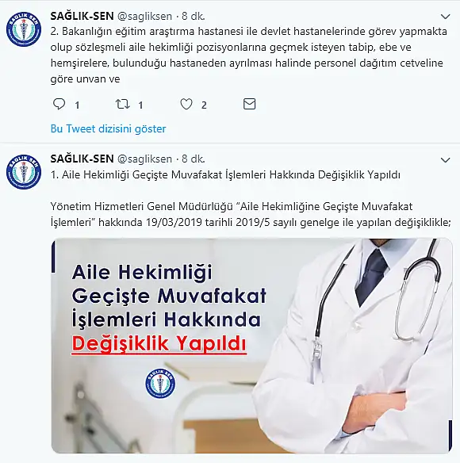The height and width of the screenshot is (463, 460).
Task: Click the retweet count on first tweet
Action: click(x=140, y=105)
